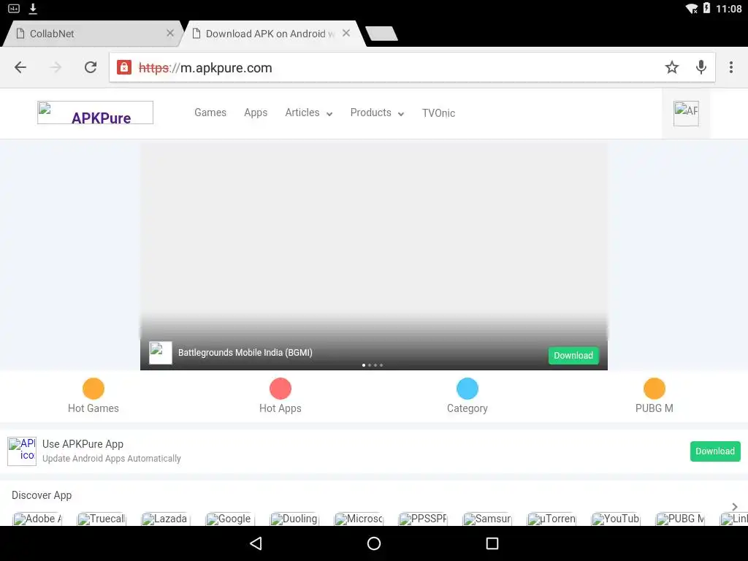
Task: Click the Use APKPure App text
Action: click(83, 443)
